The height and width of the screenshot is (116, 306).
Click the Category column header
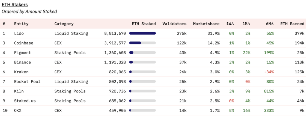[x=64, y=24]
